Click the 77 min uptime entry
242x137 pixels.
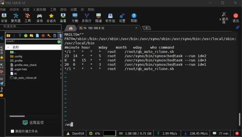(220, 133)
